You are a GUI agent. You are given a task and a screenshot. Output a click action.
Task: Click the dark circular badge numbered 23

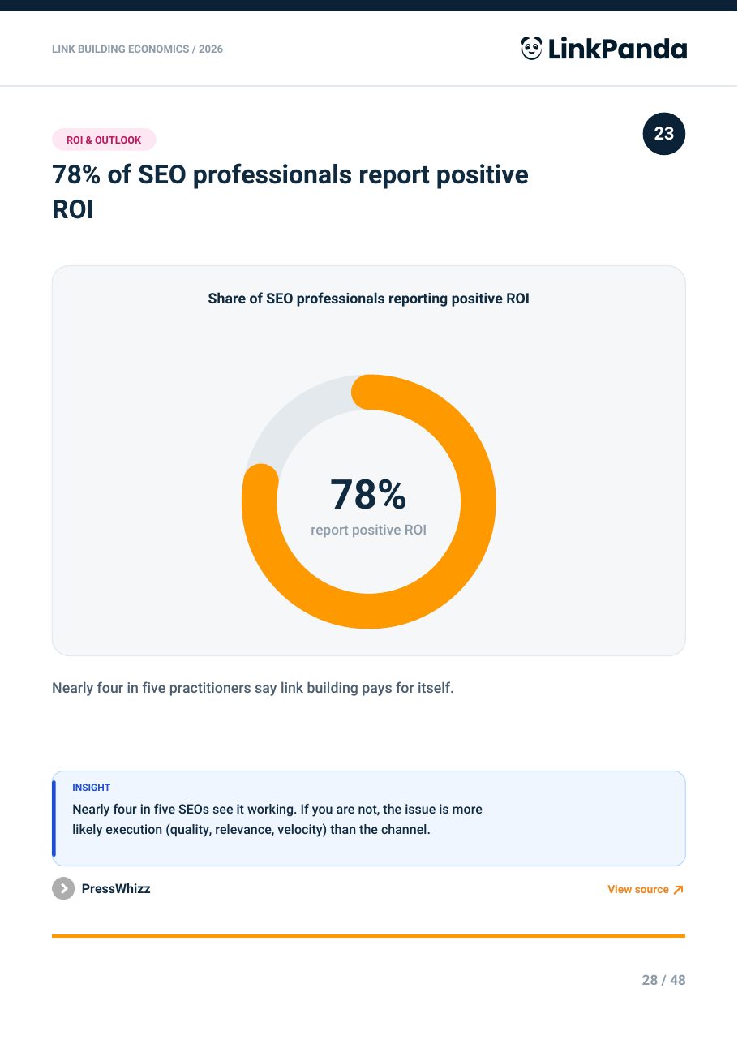663,133
